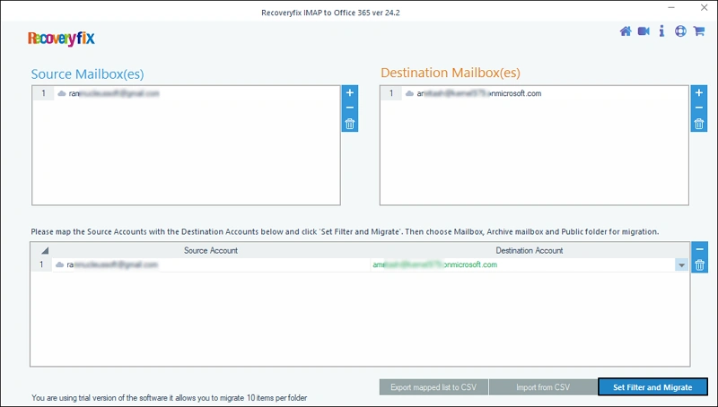718x407 pixels.
Task: Open Destination Account dropdown arrow
Action: (x=681, y=264)
